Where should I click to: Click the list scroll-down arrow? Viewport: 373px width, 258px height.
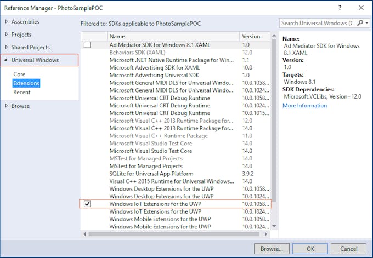(x=274, y=226)
